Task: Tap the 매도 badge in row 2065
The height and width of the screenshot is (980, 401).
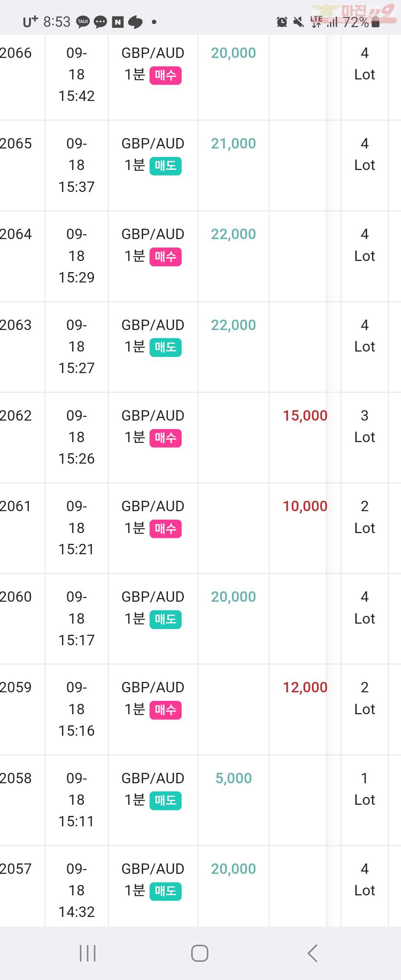Action: (166, 166)
